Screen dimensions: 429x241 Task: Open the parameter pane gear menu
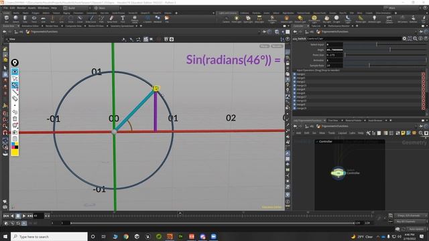pyautogui.click(x=404, y=39)
